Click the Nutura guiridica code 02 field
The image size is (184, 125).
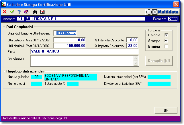coord(36,77)
